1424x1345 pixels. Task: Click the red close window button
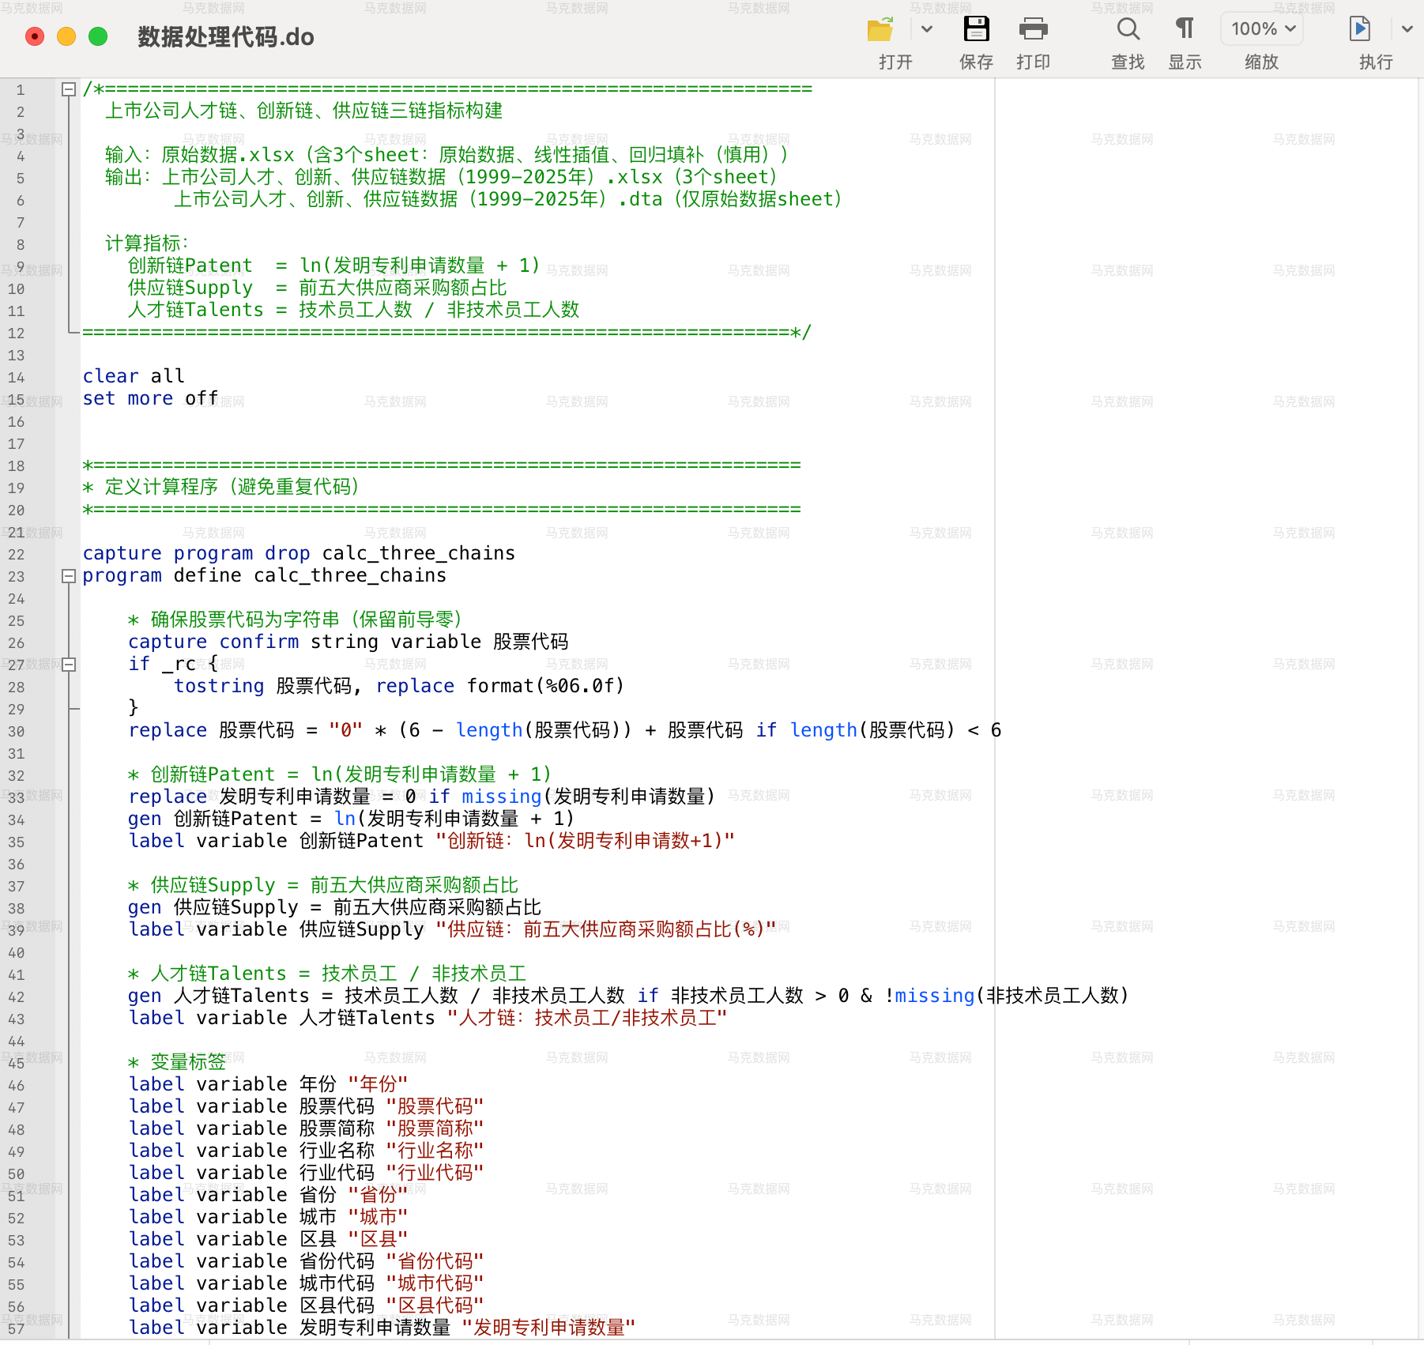coord(35,36)
